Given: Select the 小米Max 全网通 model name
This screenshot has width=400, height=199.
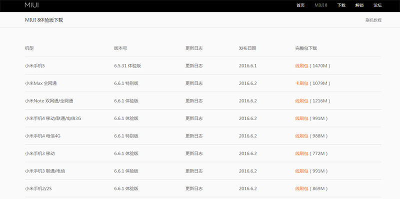Looking at the screenshot, I should coord(41,83).
